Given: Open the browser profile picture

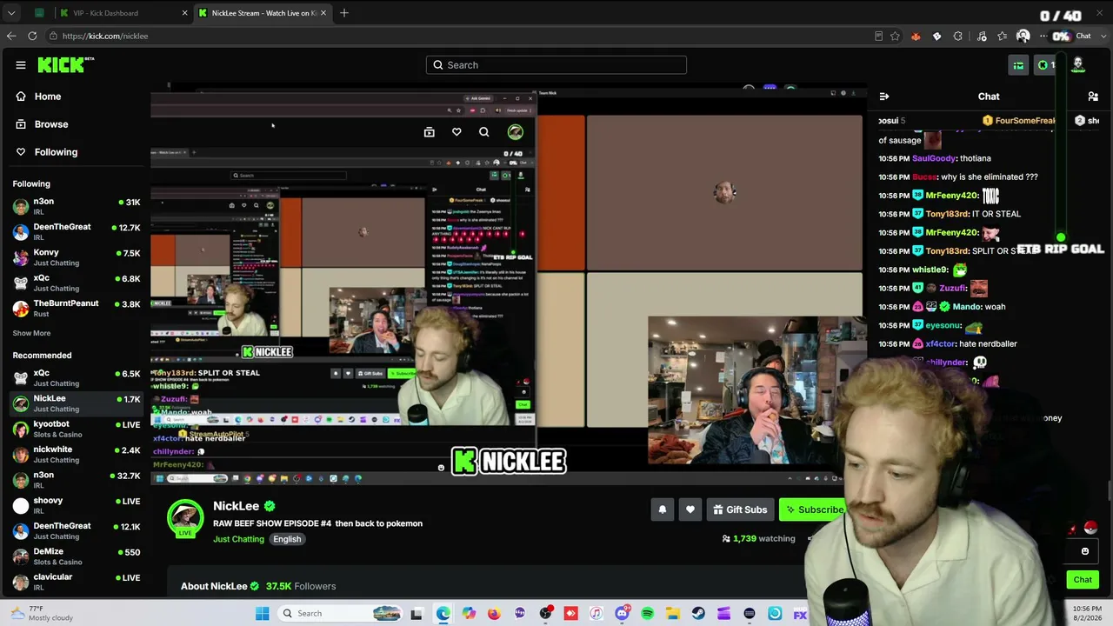Looking at the screenshot, I should click(1023, 36).
